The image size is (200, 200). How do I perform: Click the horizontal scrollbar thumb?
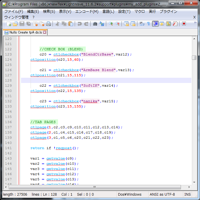[x=95, y=187]
